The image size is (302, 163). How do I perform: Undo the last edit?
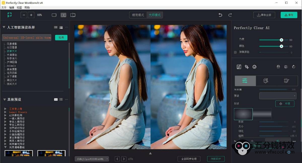220,15
